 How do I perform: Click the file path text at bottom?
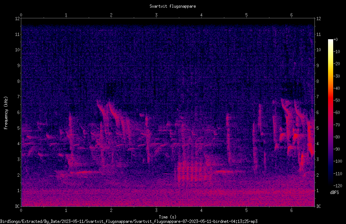(129, 221)
